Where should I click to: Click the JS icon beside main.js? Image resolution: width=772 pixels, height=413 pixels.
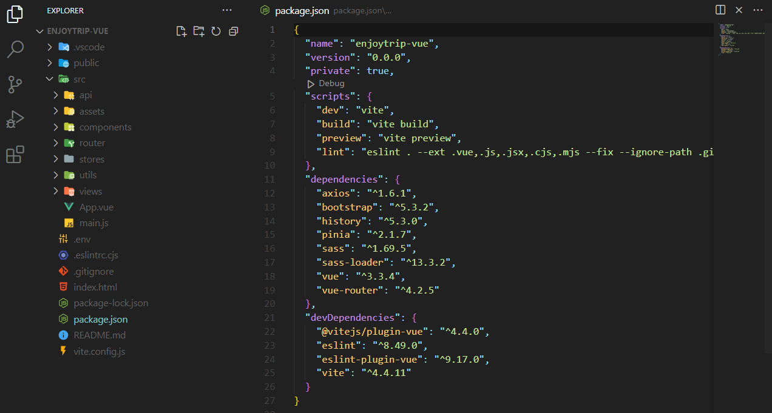[x=69, y=223]
